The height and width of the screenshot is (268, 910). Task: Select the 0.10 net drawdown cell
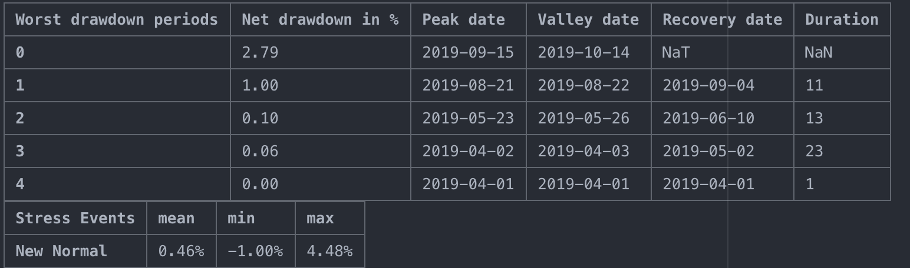[320, 118]
